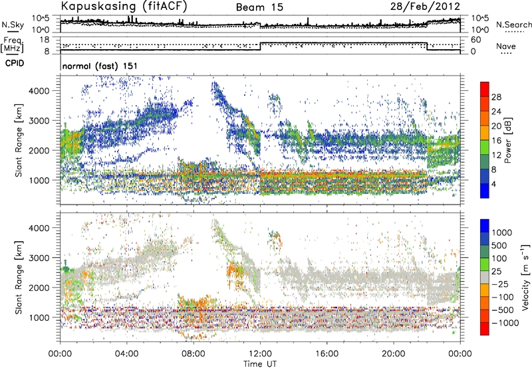Screen dimensions: 532x368
Task: Click the 'CPID' row label
Action: (15, 63)
